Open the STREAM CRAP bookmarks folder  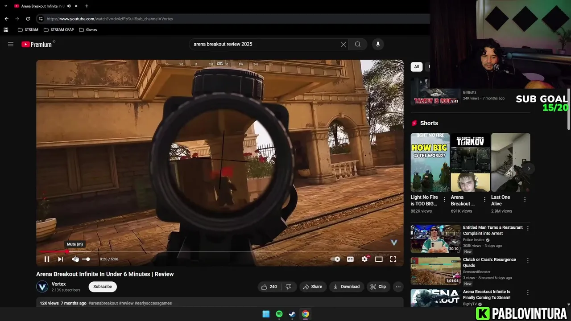[59, 30]
